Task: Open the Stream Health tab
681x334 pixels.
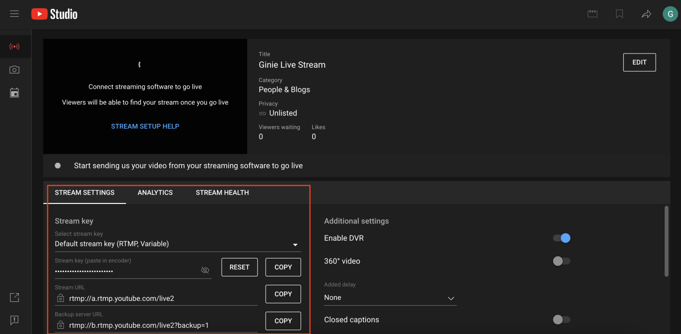Action: pyautogui.click(x=222, y=192)
